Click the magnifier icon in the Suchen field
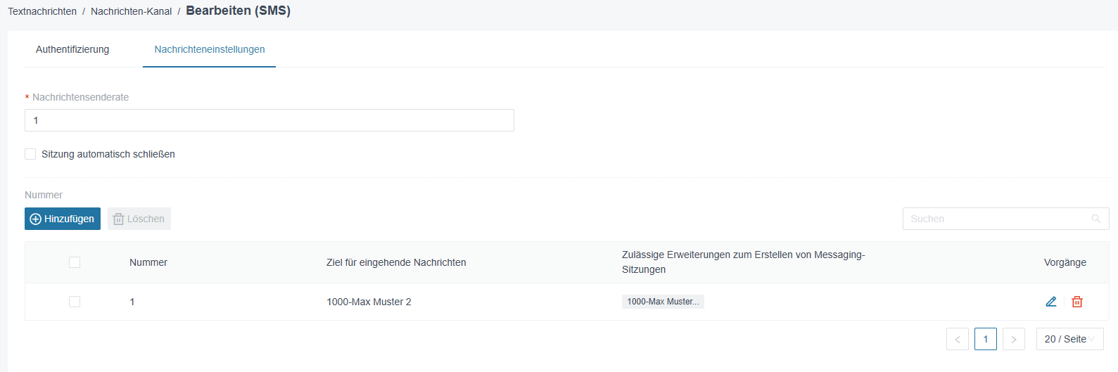The width and height of the screenshot is (1118, 372). [x=1095, y=219]
